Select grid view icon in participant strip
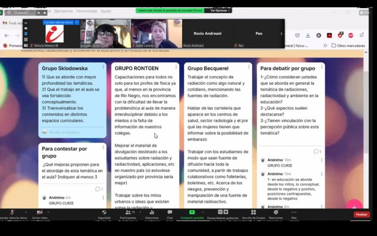This screenshot has width=377, height=236. [26, 40]
